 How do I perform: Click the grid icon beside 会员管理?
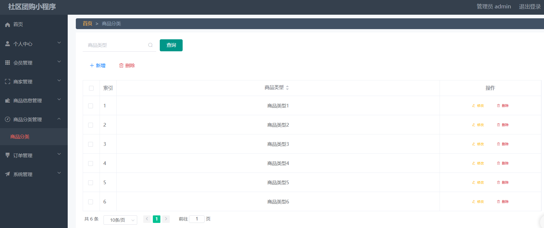[x=8, y=62]
